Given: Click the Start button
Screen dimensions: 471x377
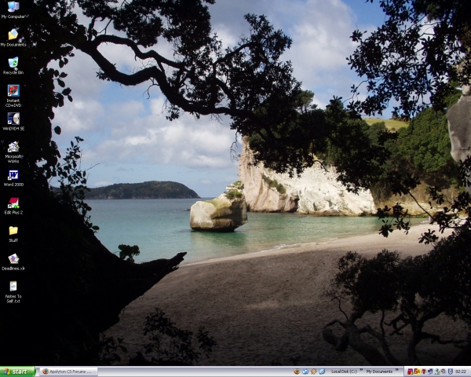Looking at the screenshot, I should 17,372.
